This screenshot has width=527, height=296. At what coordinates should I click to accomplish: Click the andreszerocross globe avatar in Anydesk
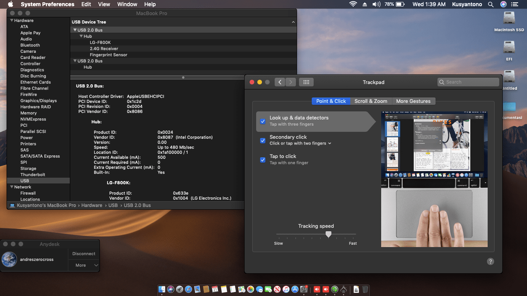(9, 259)
